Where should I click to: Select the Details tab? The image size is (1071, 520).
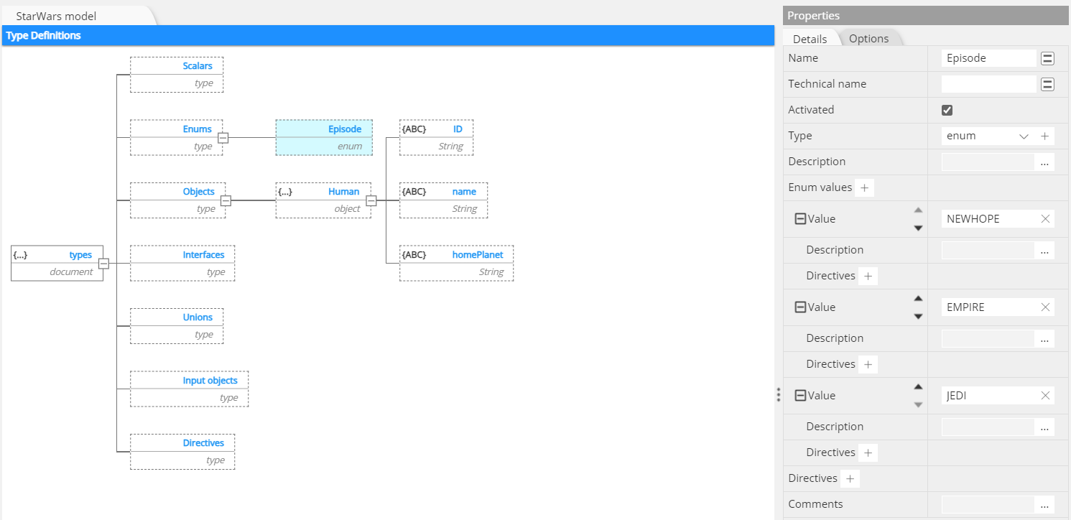point(810,39)
